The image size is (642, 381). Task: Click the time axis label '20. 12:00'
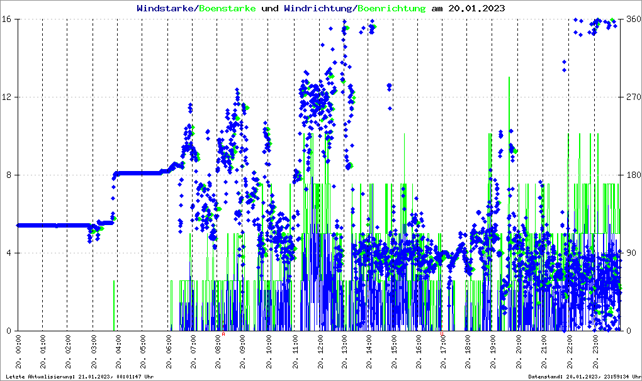click(x=320, y=351)
